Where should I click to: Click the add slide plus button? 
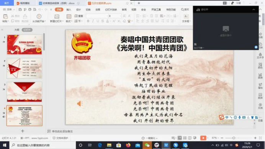click(23, 131)
